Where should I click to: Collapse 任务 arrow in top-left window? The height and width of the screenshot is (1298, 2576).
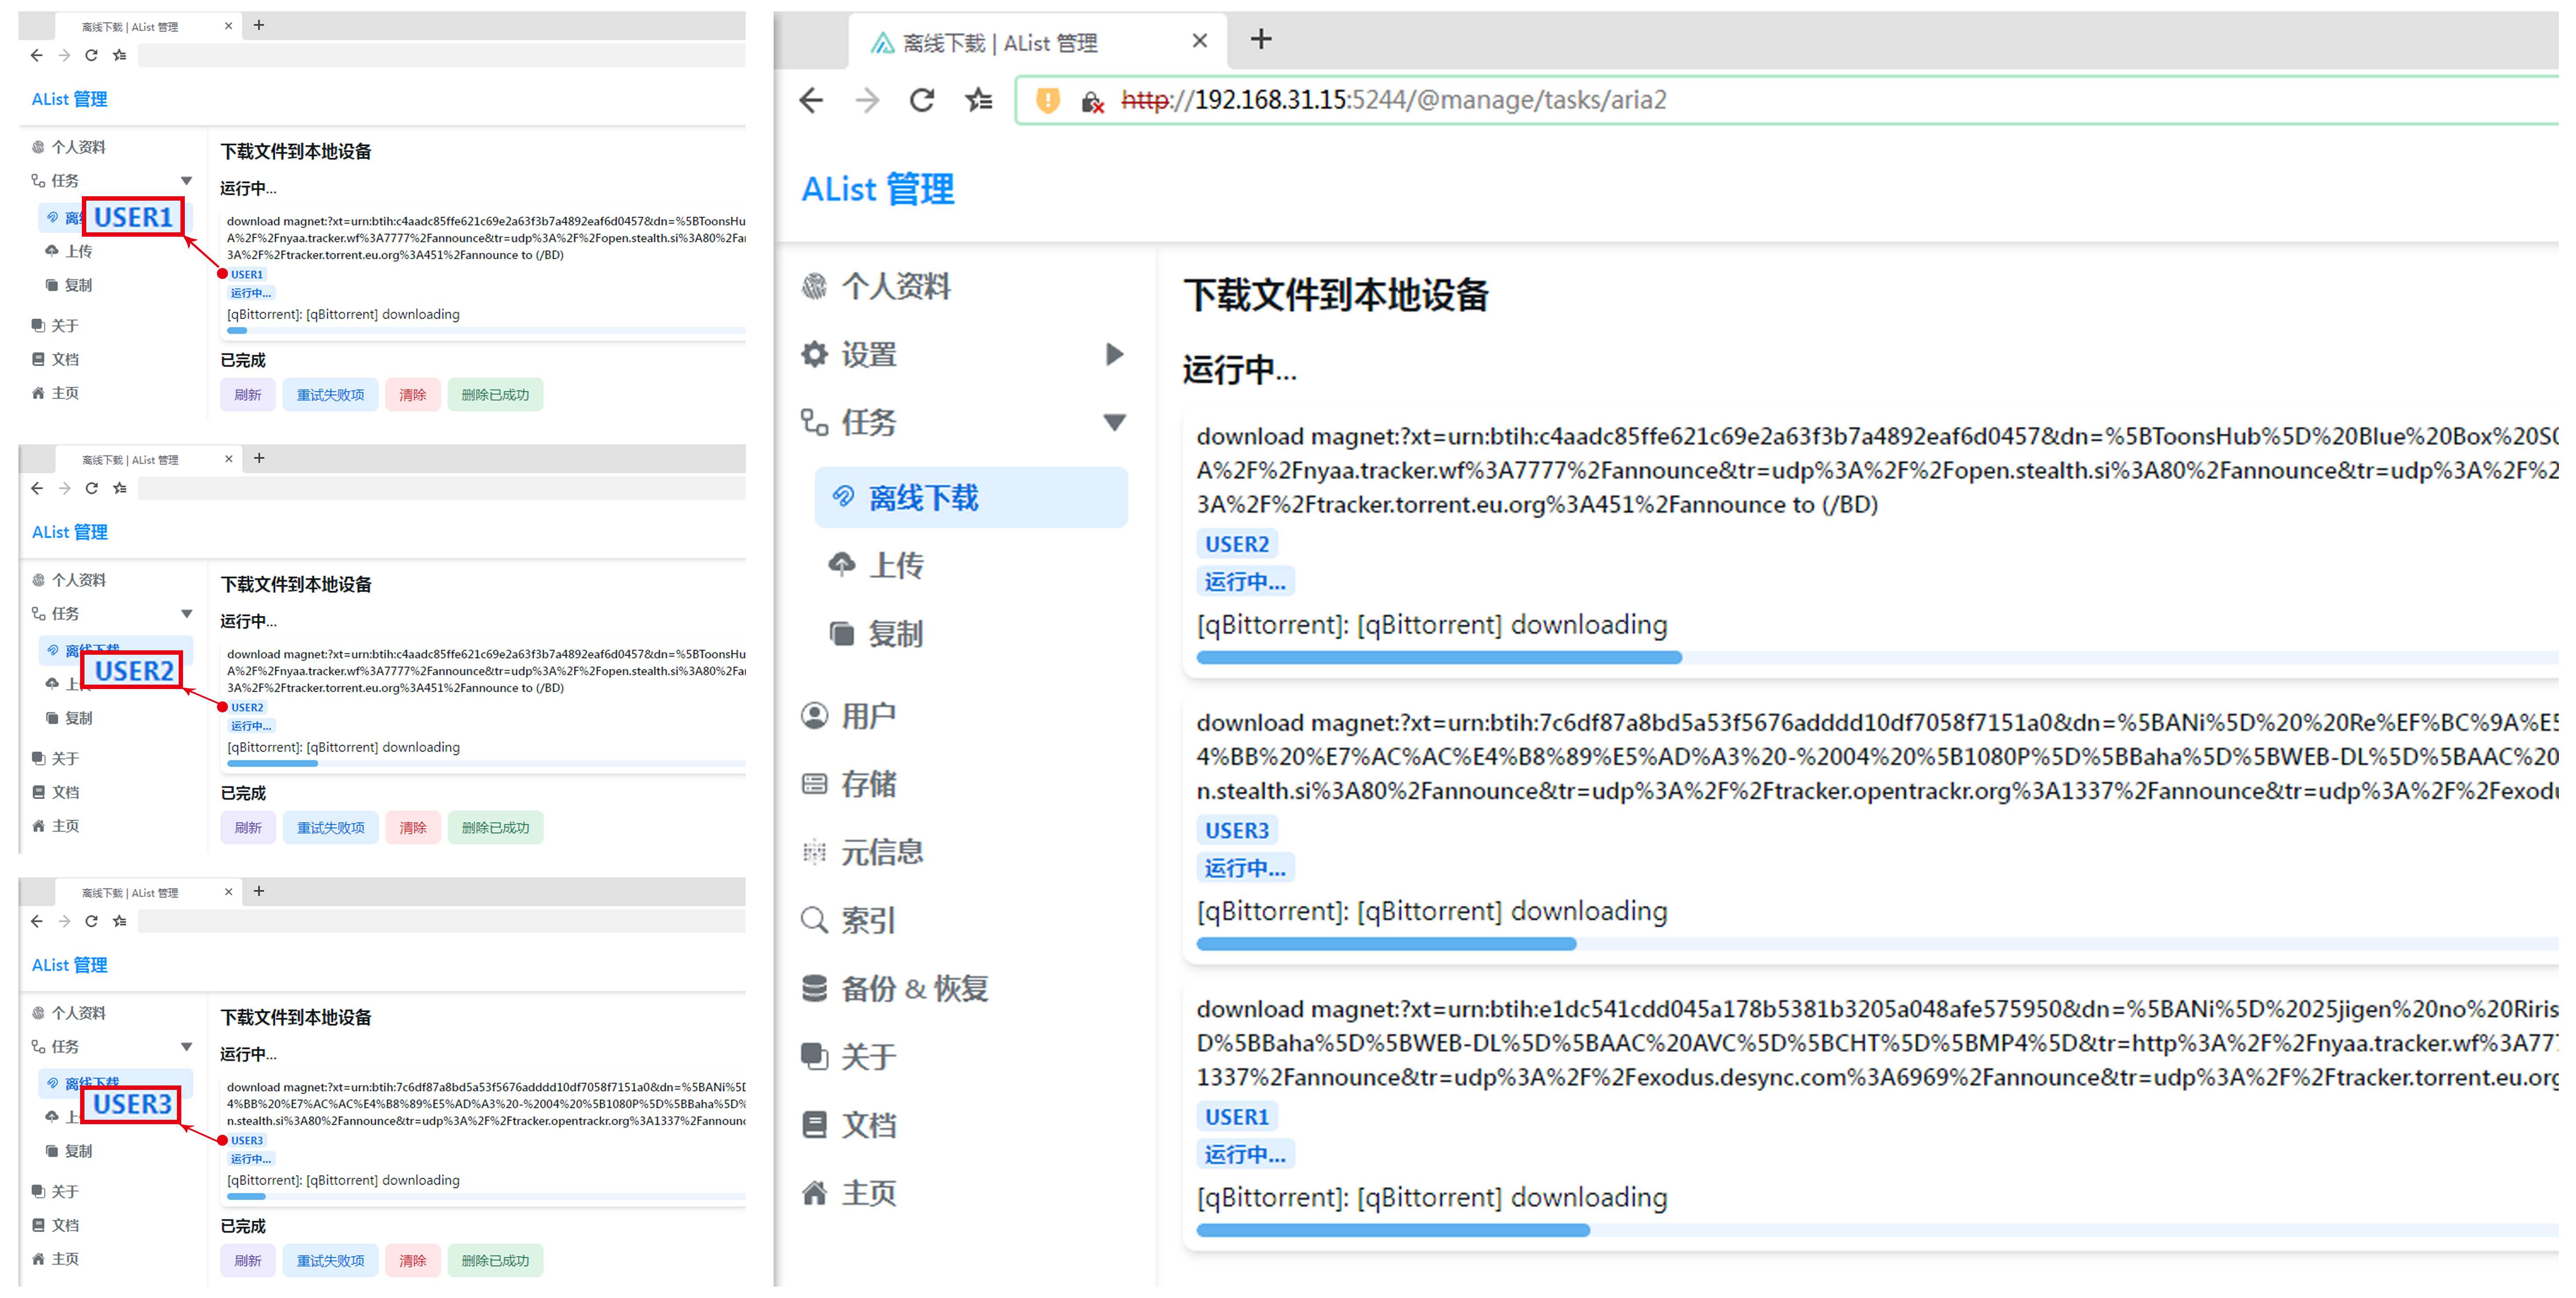tap(186, 181)
